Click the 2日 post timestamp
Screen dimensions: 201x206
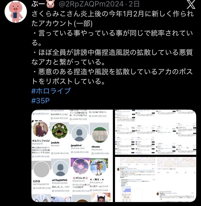click(x=134, y=4)
